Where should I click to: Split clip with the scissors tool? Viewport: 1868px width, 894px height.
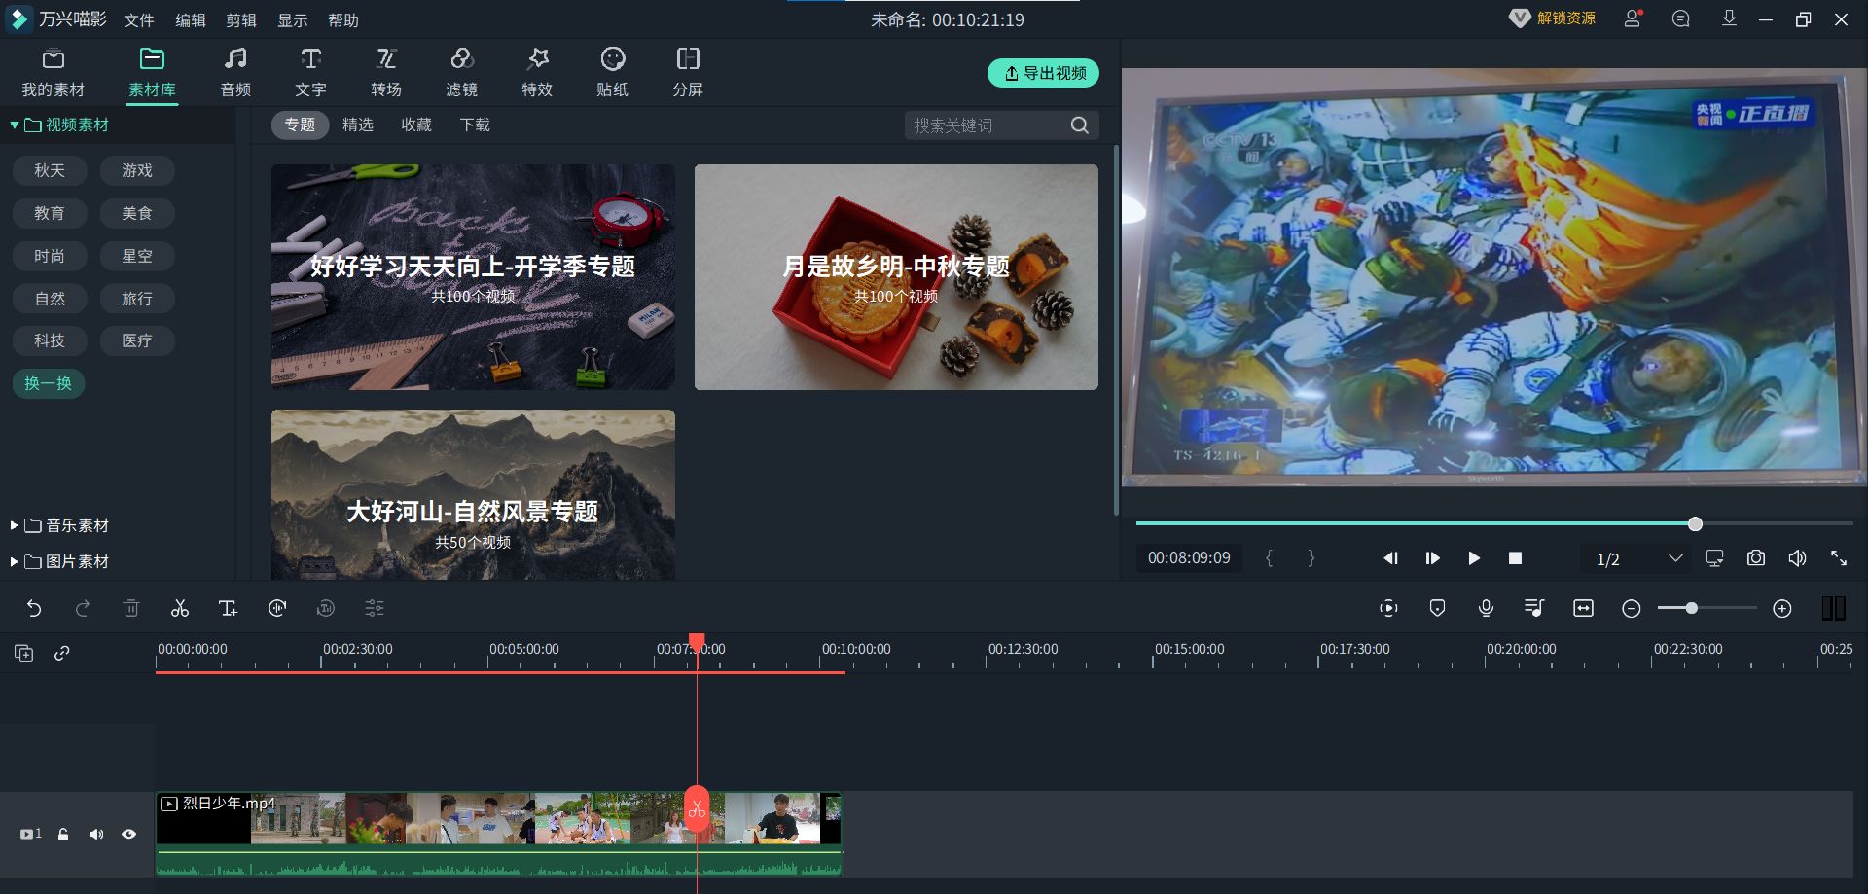[180, 609]
